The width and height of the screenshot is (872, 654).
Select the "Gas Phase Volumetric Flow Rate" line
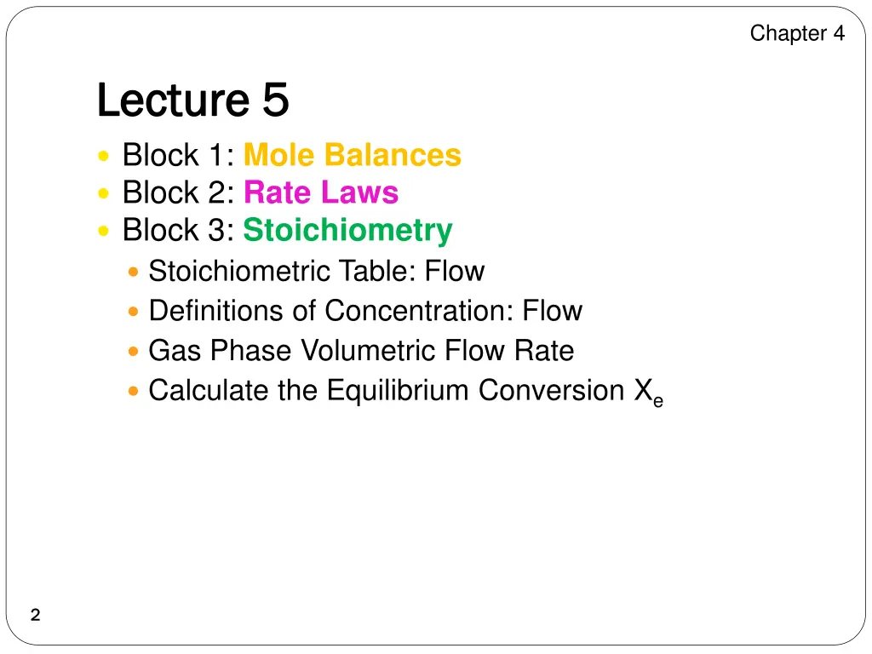tap(361, 350)
